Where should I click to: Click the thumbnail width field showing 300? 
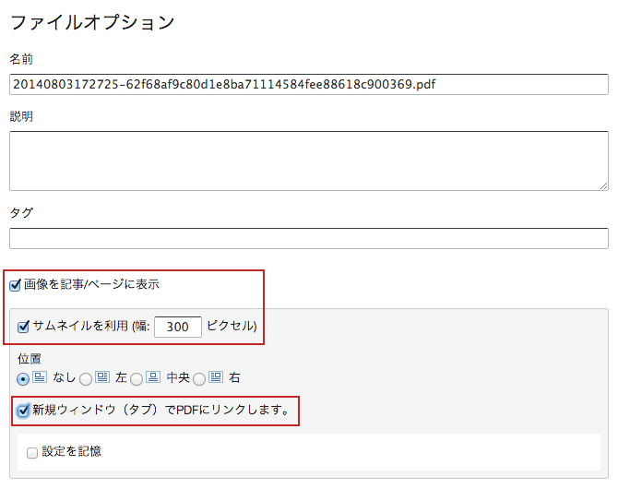click(x=178, y=327)
